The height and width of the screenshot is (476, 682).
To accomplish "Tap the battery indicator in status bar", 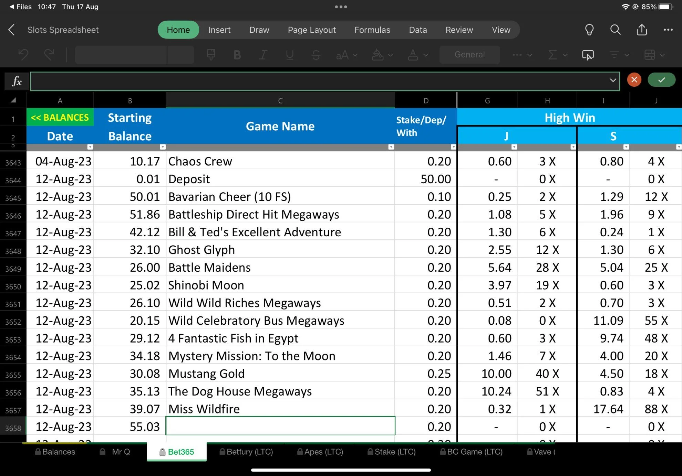I will [666, 7].
